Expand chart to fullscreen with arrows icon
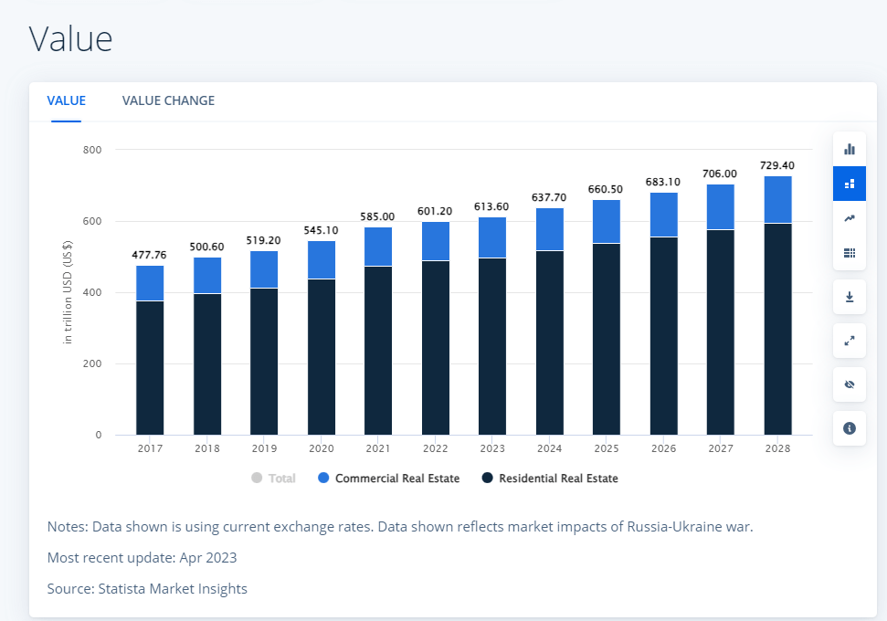This screenshot has height=621, width=887. point(849,341)
